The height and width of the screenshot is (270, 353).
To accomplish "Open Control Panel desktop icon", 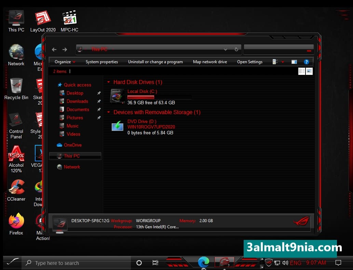I will pyautogui.click(x=16, y=125).
